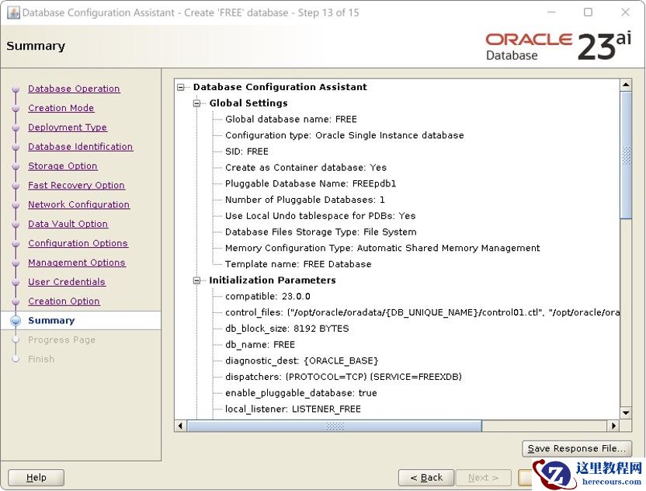Image resolution: width=646 pixels, height=491 pixels.
Task: Go to the Database Operation step
Action: (74, 89)
